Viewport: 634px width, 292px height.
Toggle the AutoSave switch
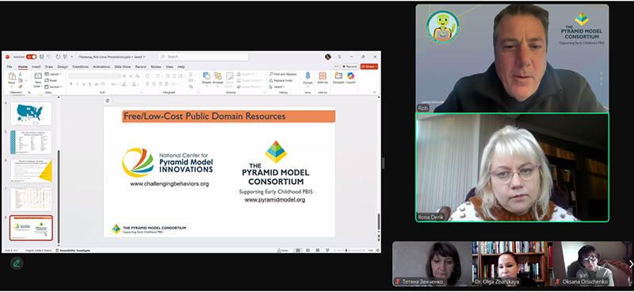pos(31,57)
